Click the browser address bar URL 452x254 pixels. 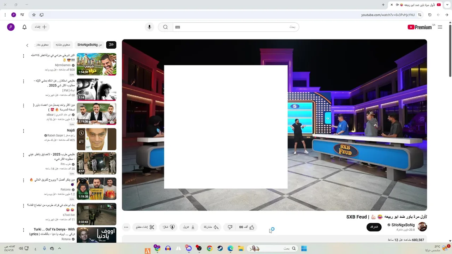pos(388,15)
